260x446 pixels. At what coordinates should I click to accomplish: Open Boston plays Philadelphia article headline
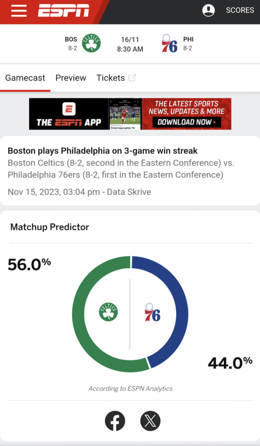103,151
